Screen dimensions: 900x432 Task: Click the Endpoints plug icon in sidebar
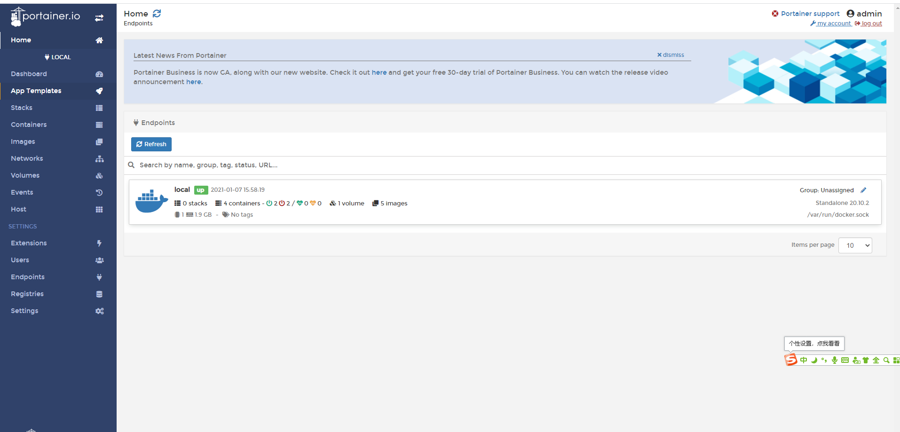[x=99, y=277]
